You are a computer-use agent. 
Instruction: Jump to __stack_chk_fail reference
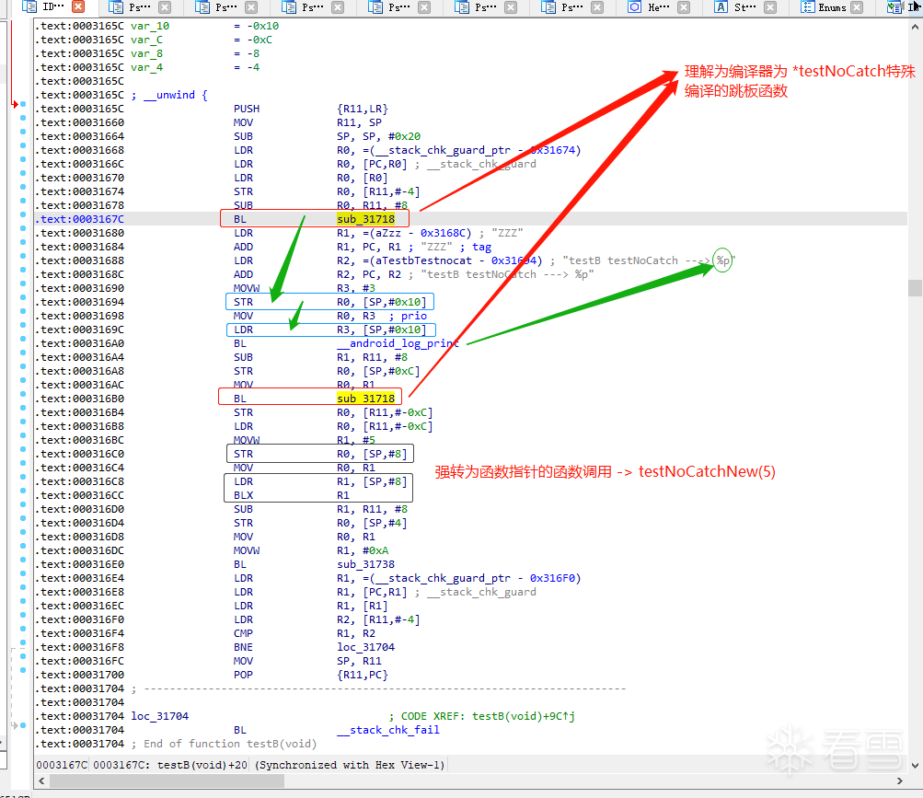point(388,730)
